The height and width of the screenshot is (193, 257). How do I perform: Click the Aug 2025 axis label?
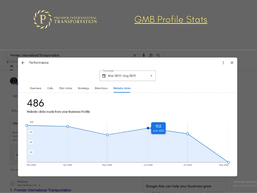pos(224,165)
